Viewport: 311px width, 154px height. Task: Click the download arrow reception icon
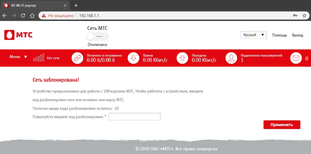(x=133, y=58)
